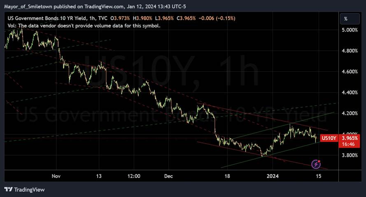Click the C3.965% close value
The image size is (366, 197).
186,18
